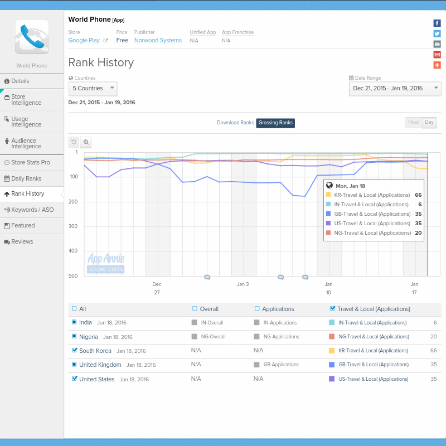Click Unified App label

pyautogui.click(x=203, y=32)
